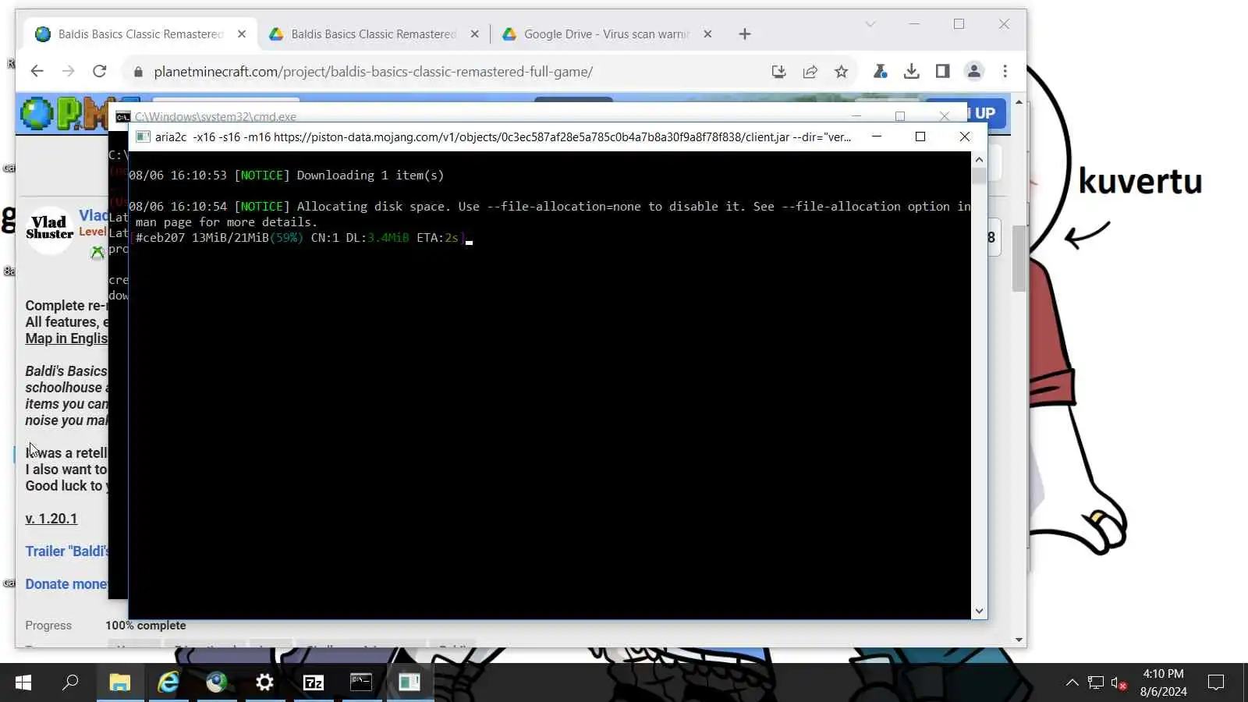View site information via the lock icon
This screenshot has height=702, width=1248.
[x=138, y=72]
